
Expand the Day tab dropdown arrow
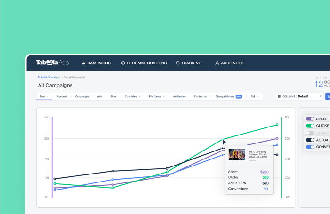point(48,96)
